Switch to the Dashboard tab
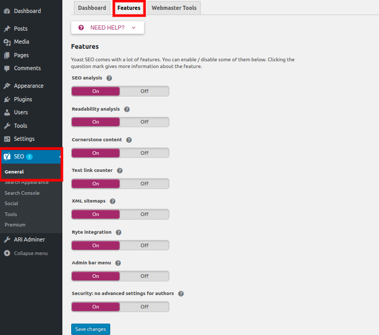The image size is (379, 335). point(92,8)
